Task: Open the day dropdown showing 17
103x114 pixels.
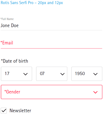Action: [x=16, y=74]
